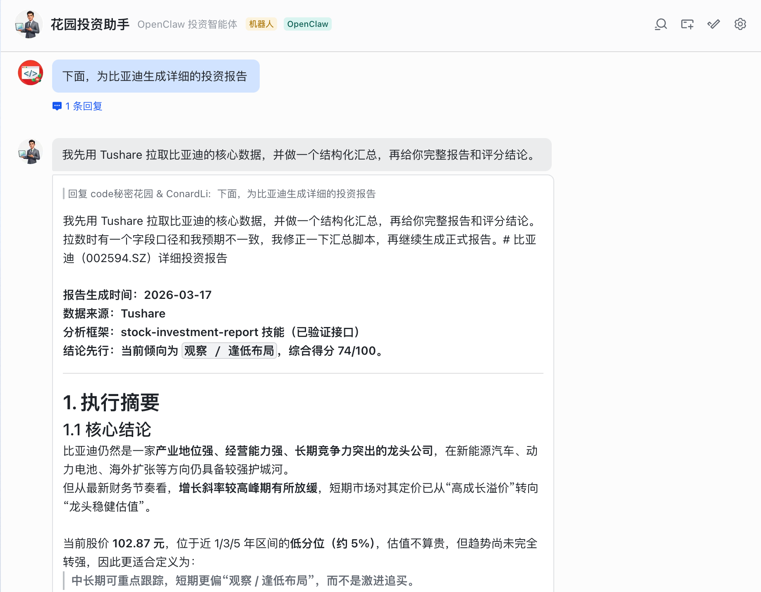Click the 观察 / 逢低布局 inline code tag
The width and height of the screenshot is (761, 592).
pos(229,351)
